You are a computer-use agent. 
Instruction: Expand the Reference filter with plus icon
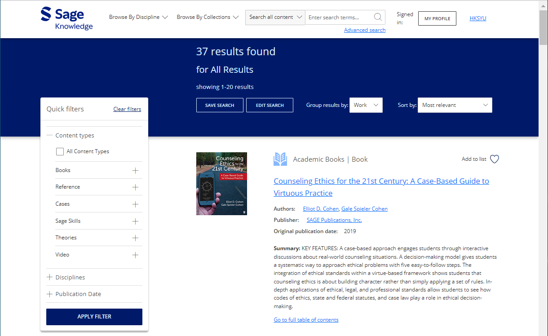click(135, 187)
